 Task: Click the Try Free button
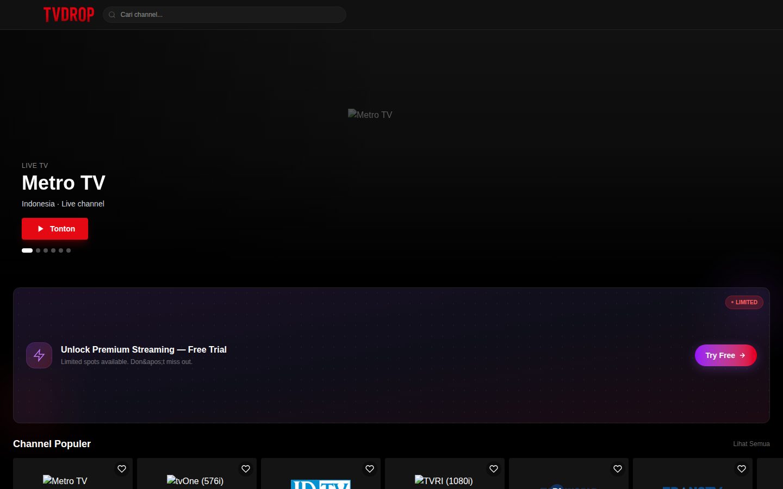tap(725, 355)
